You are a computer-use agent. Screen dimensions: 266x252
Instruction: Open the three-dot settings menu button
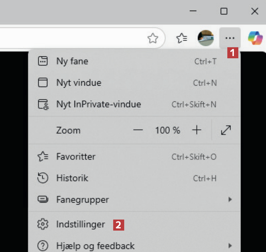point(230,38)
